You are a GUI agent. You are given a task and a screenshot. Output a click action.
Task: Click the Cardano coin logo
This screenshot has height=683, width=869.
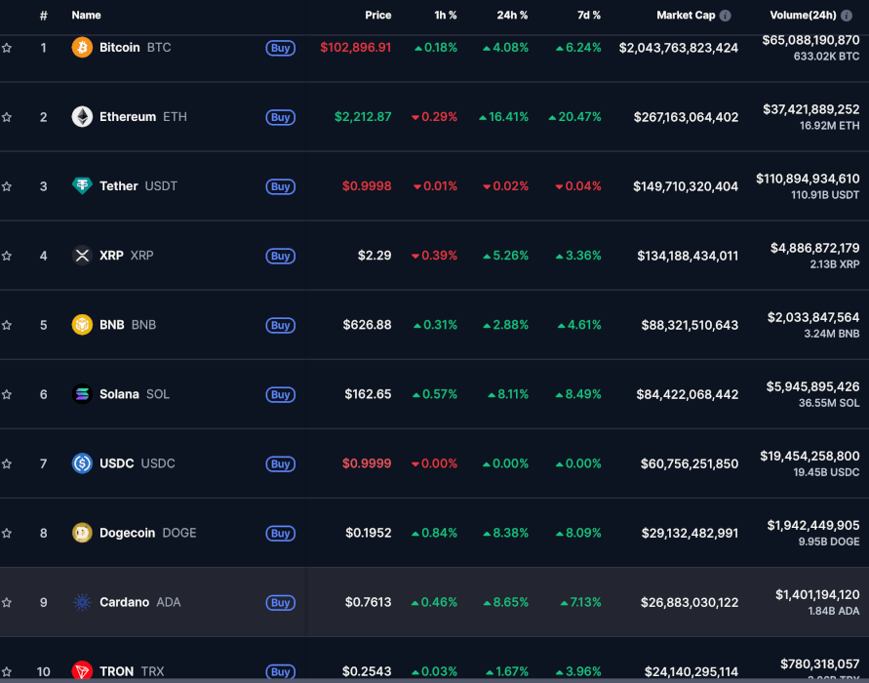82,602
